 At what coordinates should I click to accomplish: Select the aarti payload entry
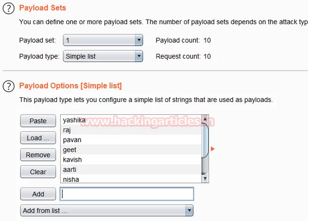click(130, 169)
